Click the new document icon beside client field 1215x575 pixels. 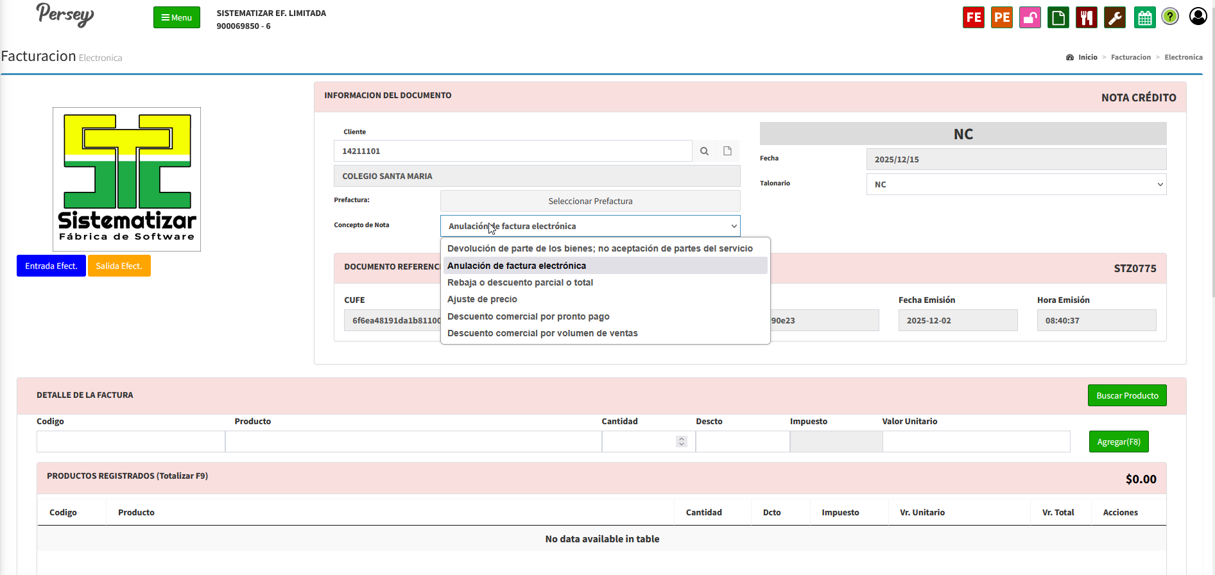pos(727,151)
